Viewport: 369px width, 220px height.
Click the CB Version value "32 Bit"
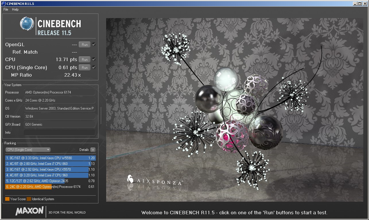(30, 116)
